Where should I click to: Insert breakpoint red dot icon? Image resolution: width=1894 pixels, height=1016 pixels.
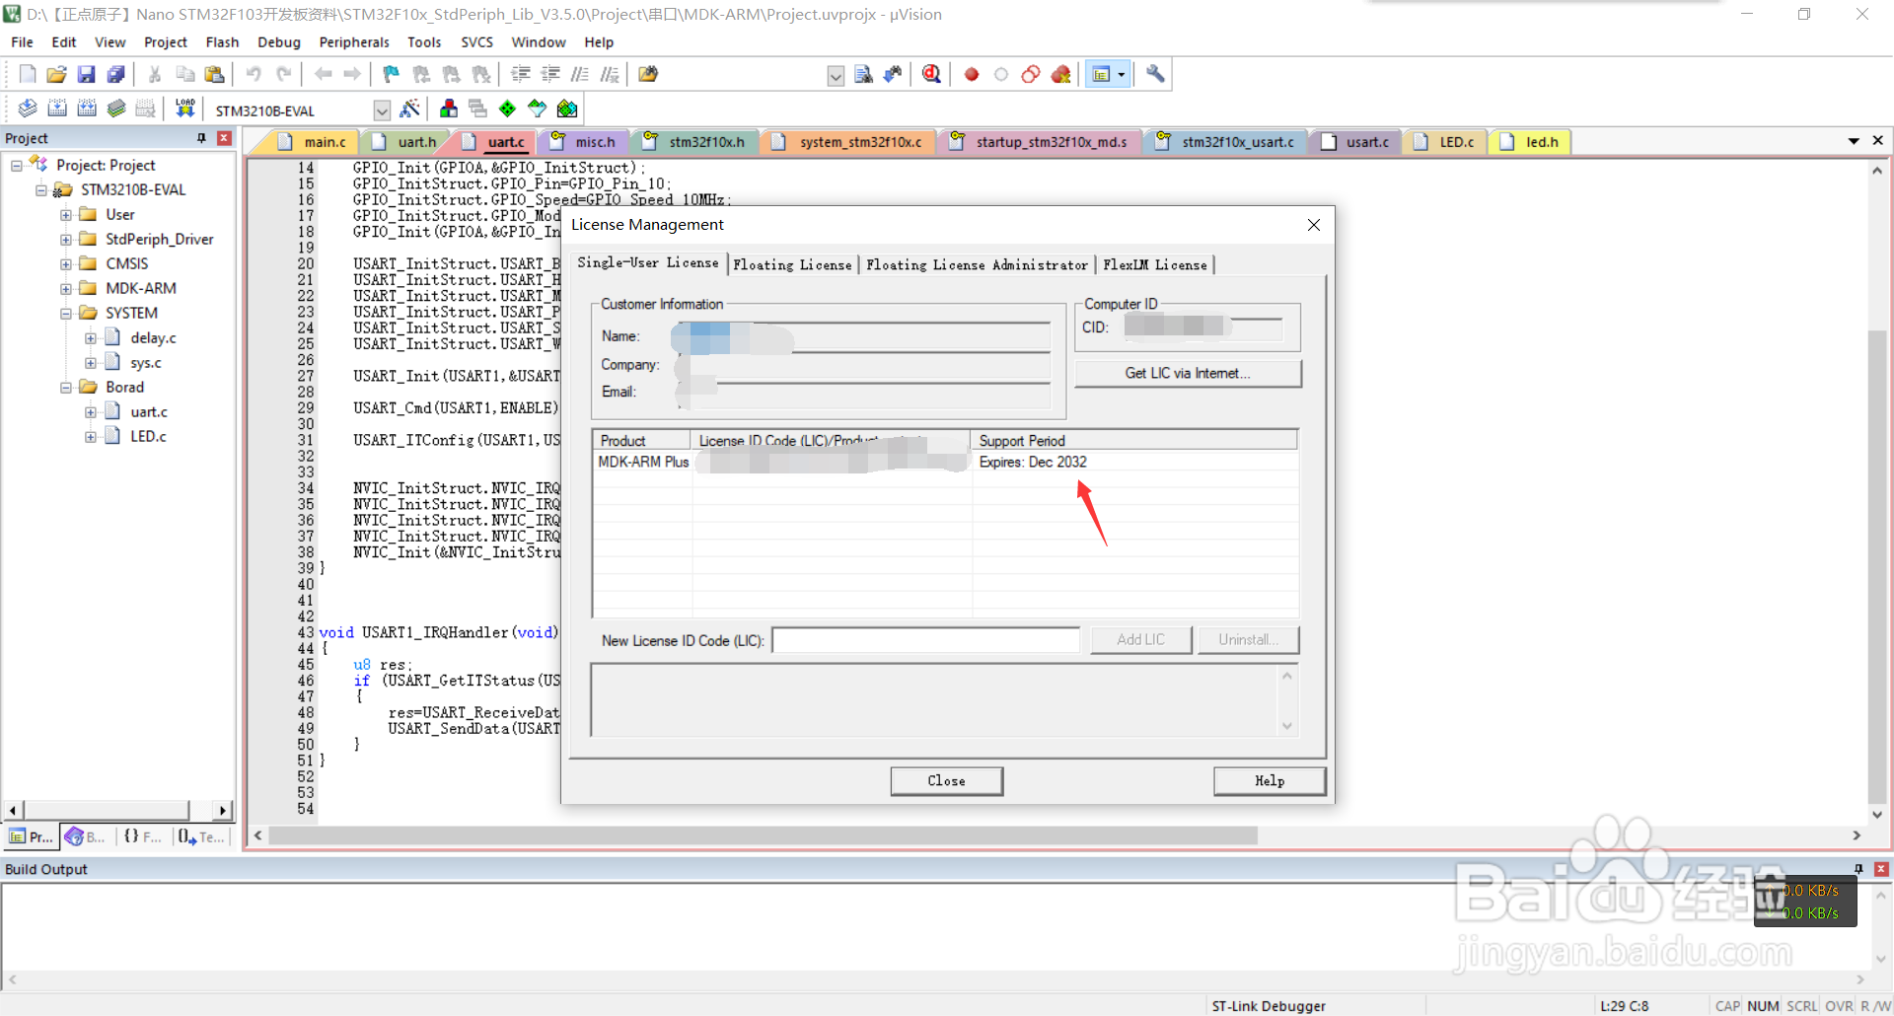click(x=972, y=74)
